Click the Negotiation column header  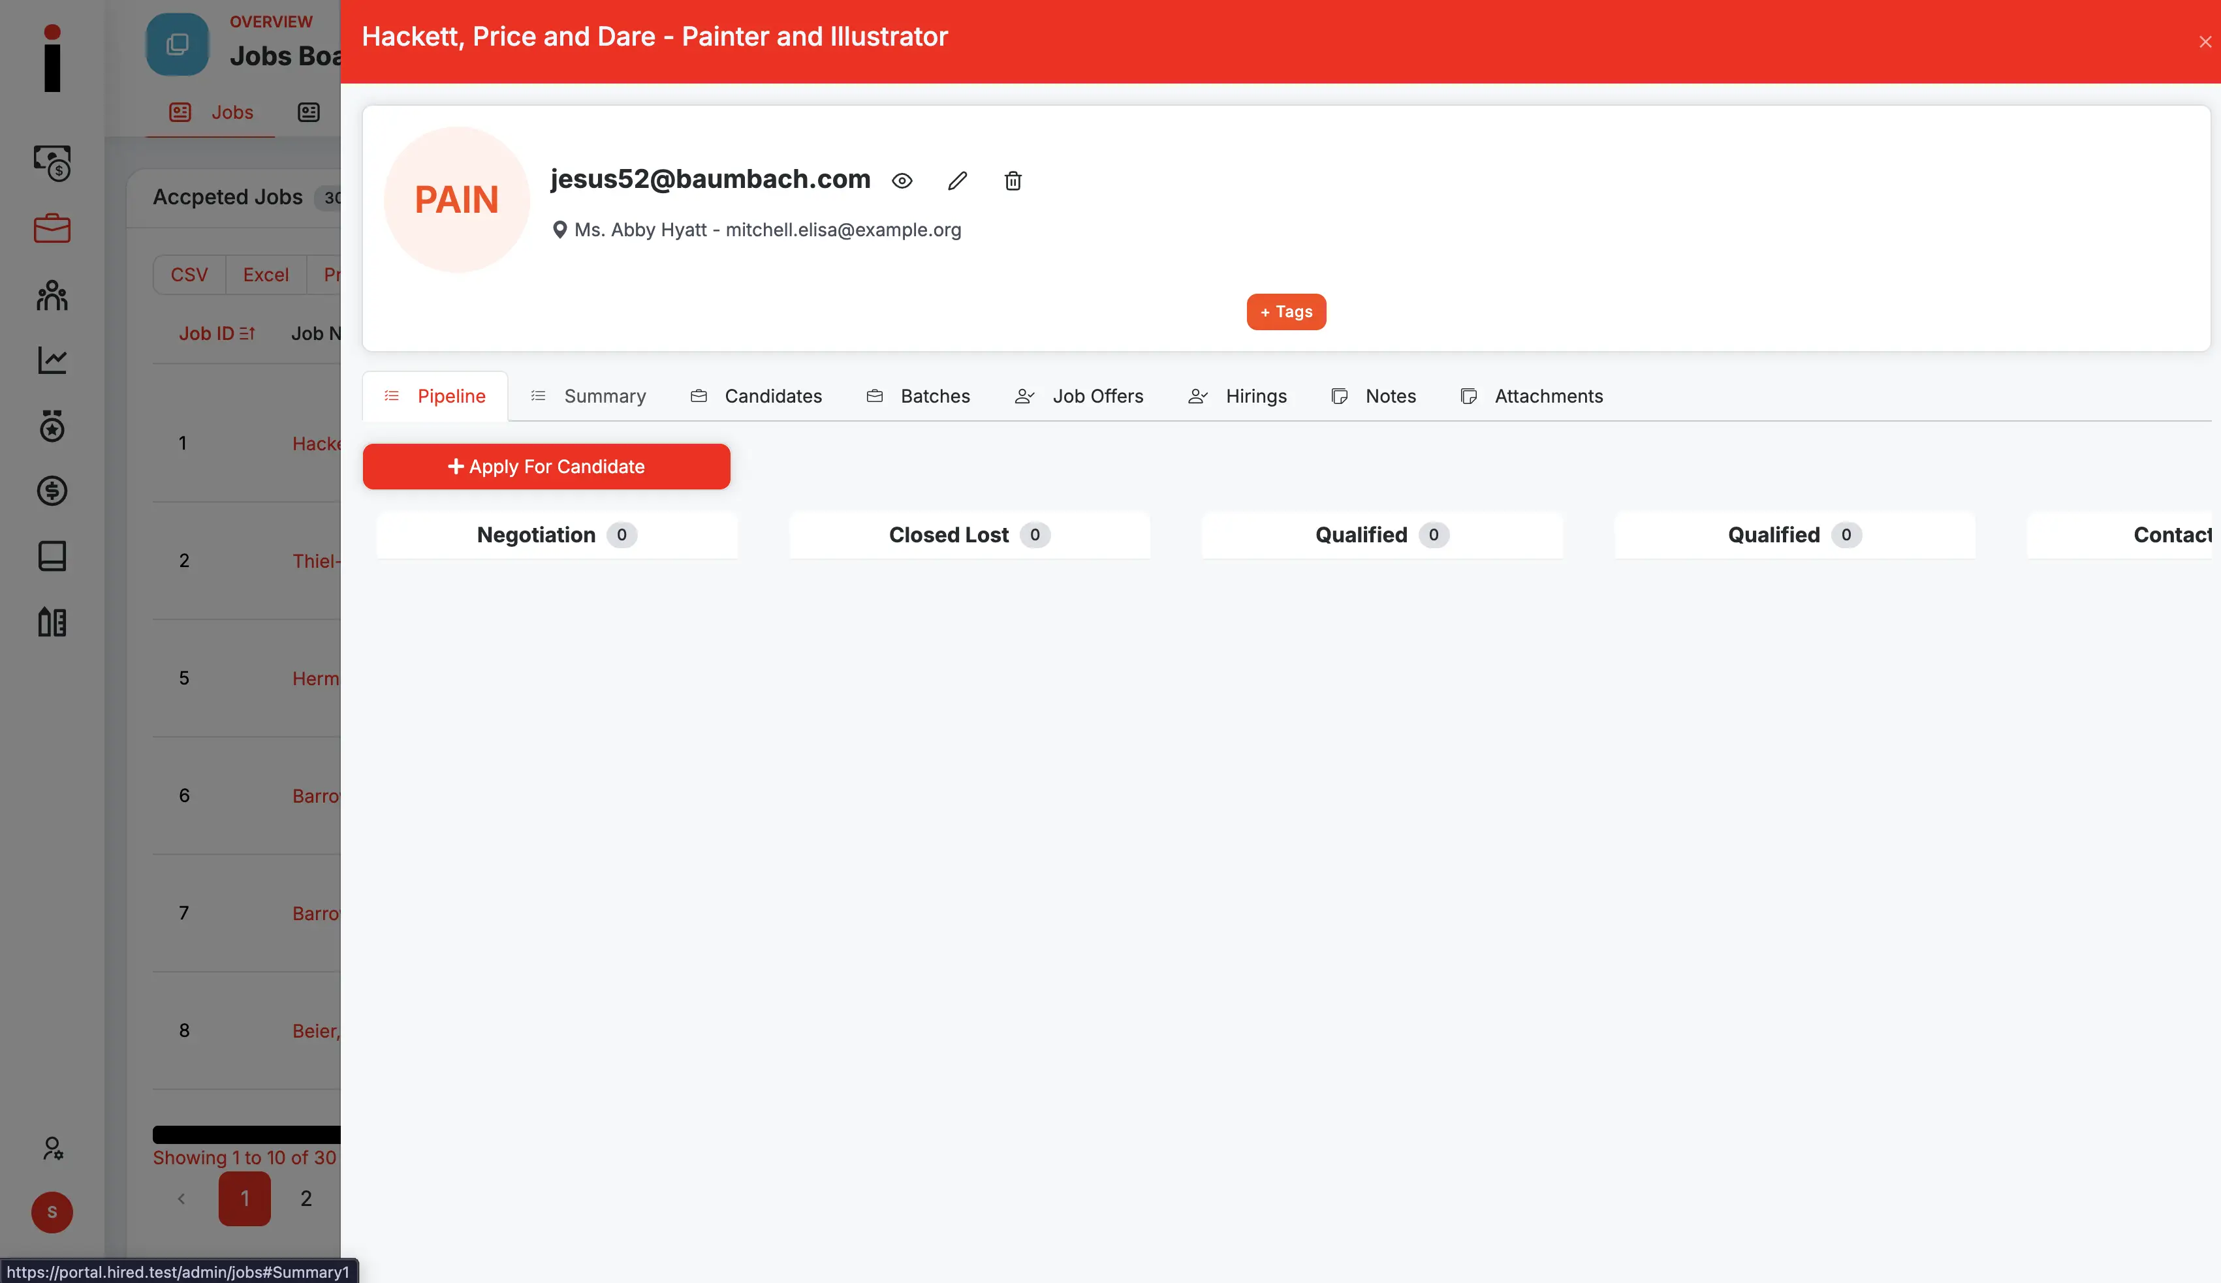click(557, 535)
